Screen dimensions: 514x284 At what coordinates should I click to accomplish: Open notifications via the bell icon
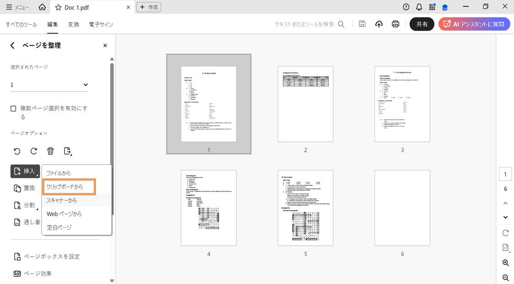(x=418, y=6)
